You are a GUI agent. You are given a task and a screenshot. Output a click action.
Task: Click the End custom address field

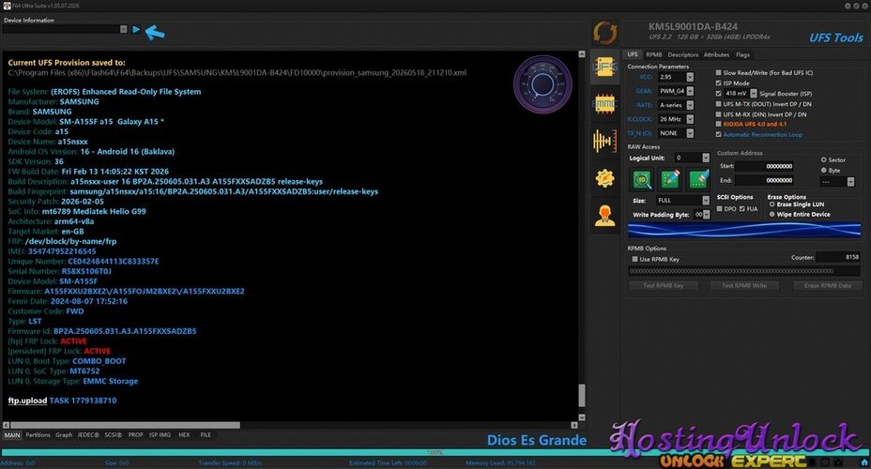pos(765,180)
